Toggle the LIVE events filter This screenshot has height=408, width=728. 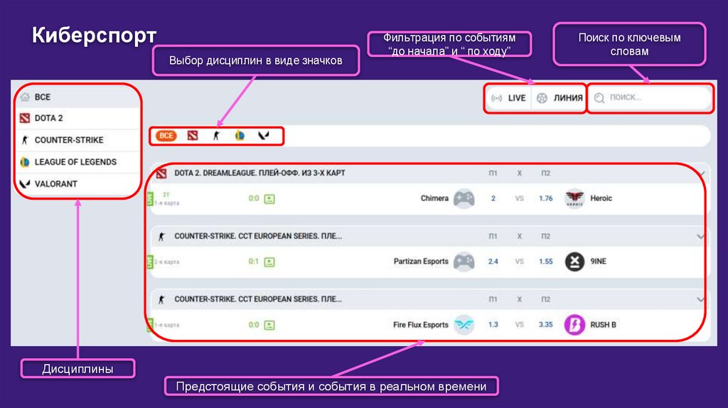click(x=508, y=98)
